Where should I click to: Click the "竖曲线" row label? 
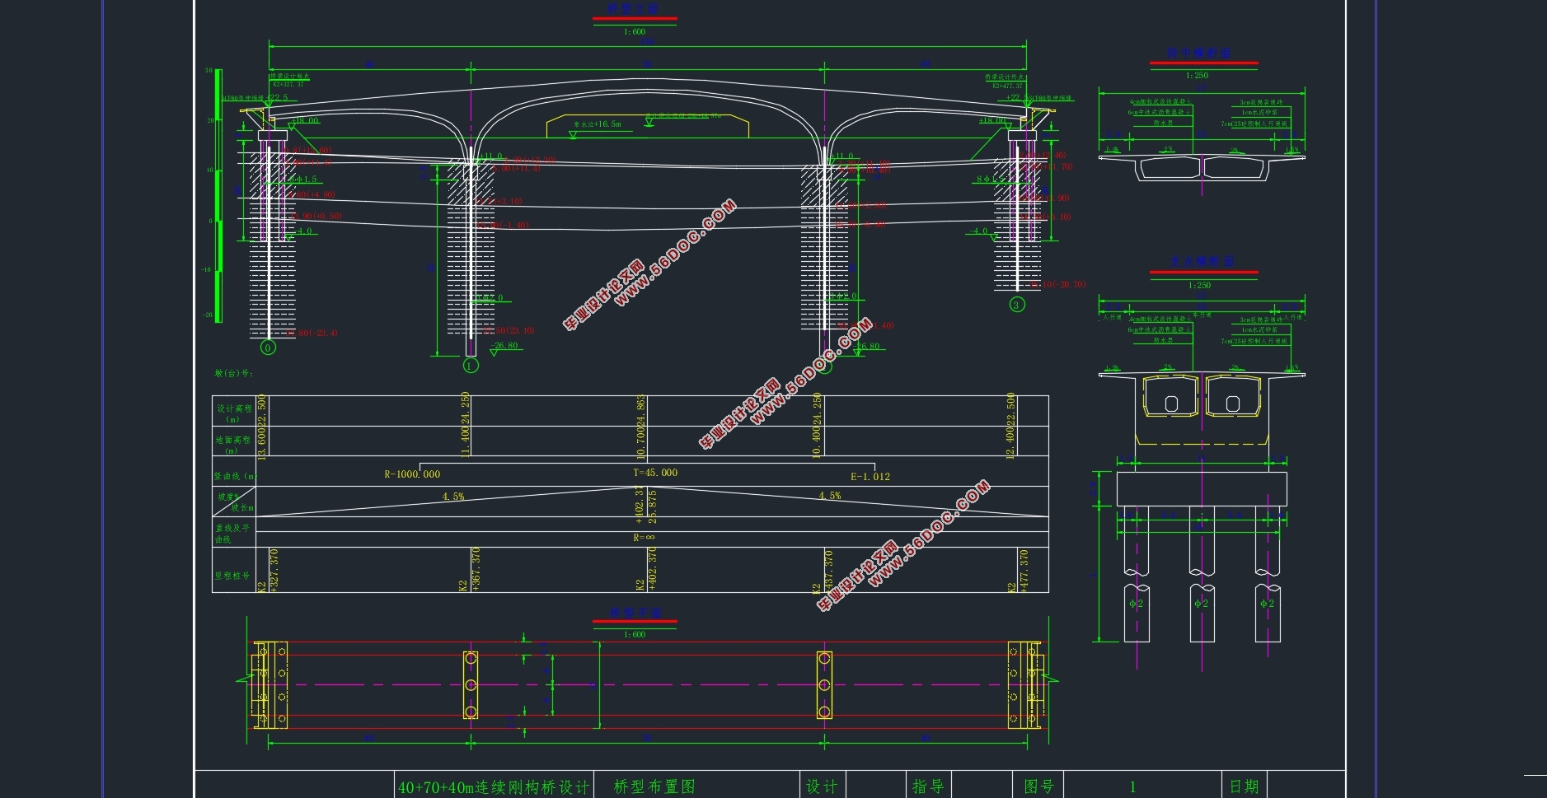tap(235, 476)
